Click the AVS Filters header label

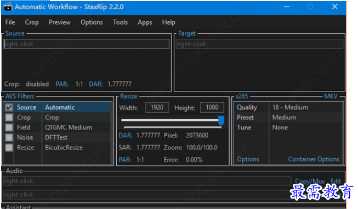[20, 96]
